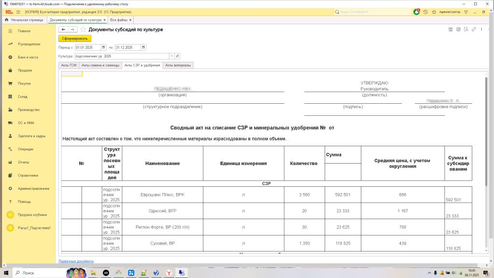The height and width of the screenshot is (278, 494).
Task: Click the search field Поиск Ctrl+Shift+F
Action: click(x=373, y=12)
